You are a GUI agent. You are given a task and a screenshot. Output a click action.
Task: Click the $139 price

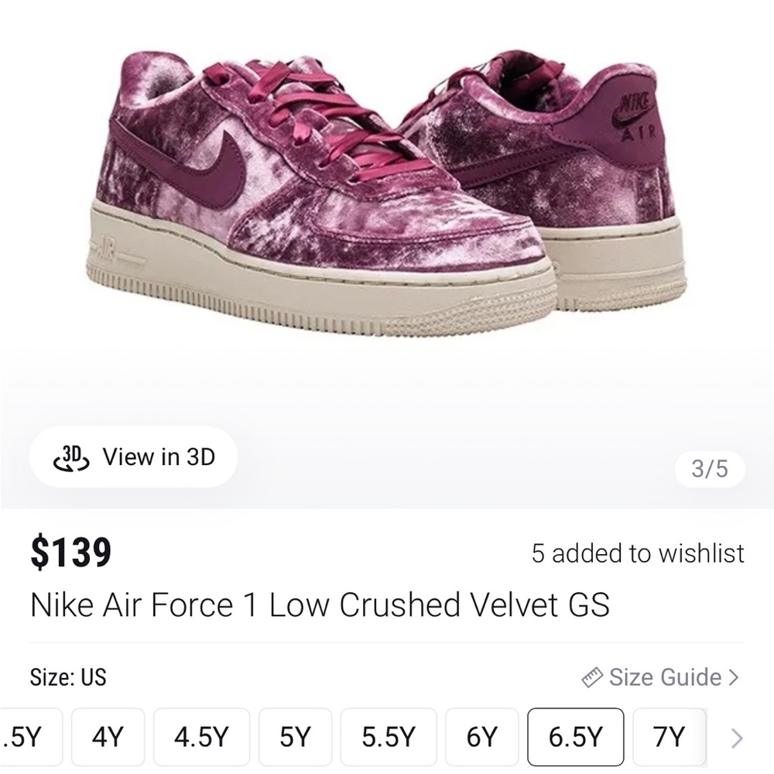pyautogui.click(x=70, y=553)
